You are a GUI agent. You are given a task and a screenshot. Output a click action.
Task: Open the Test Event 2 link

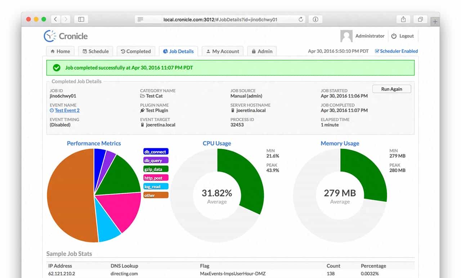67,110
